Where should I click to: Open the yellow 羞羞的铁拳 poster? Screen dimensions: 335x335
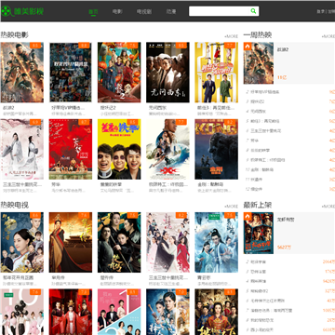[119, 149]
